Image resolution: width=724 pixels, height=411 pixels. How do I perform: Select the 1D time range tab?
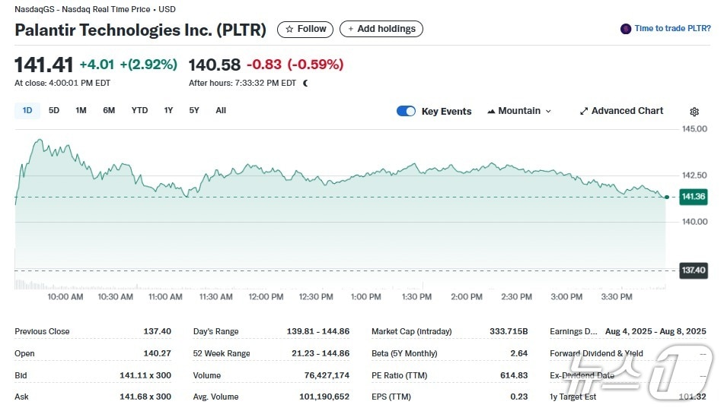click(x=27, y=110)
